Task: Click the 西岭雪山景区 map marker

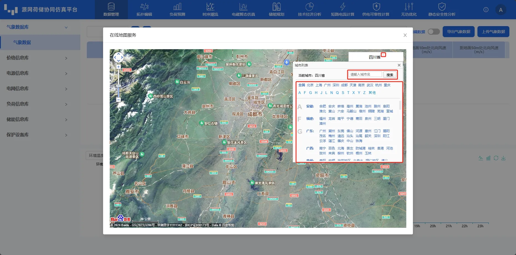Action: pos(150,96)
